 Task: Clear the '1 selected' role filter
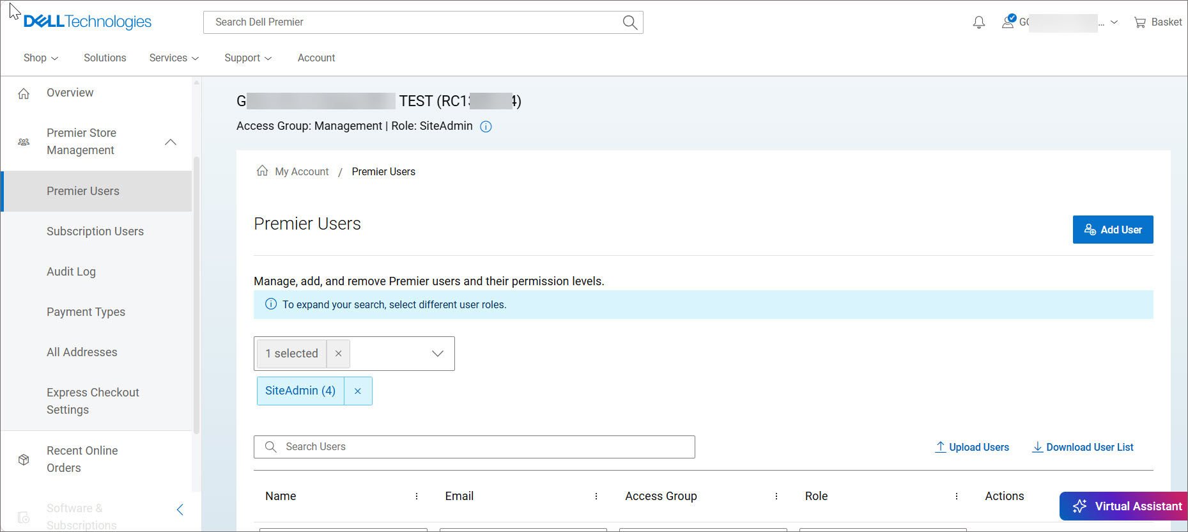tap(338, 354)
